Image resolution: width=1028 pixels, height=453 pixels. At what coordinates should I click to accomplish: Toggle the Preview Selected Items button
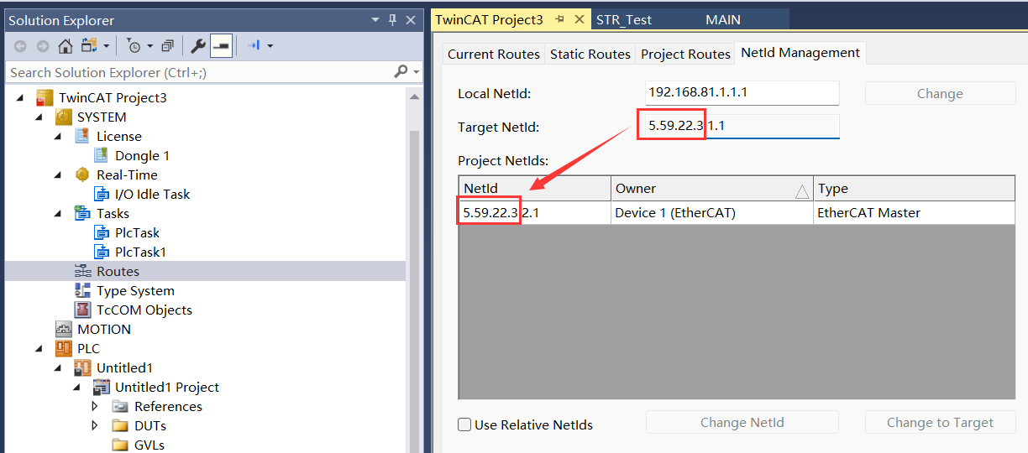tap(221, 45)
